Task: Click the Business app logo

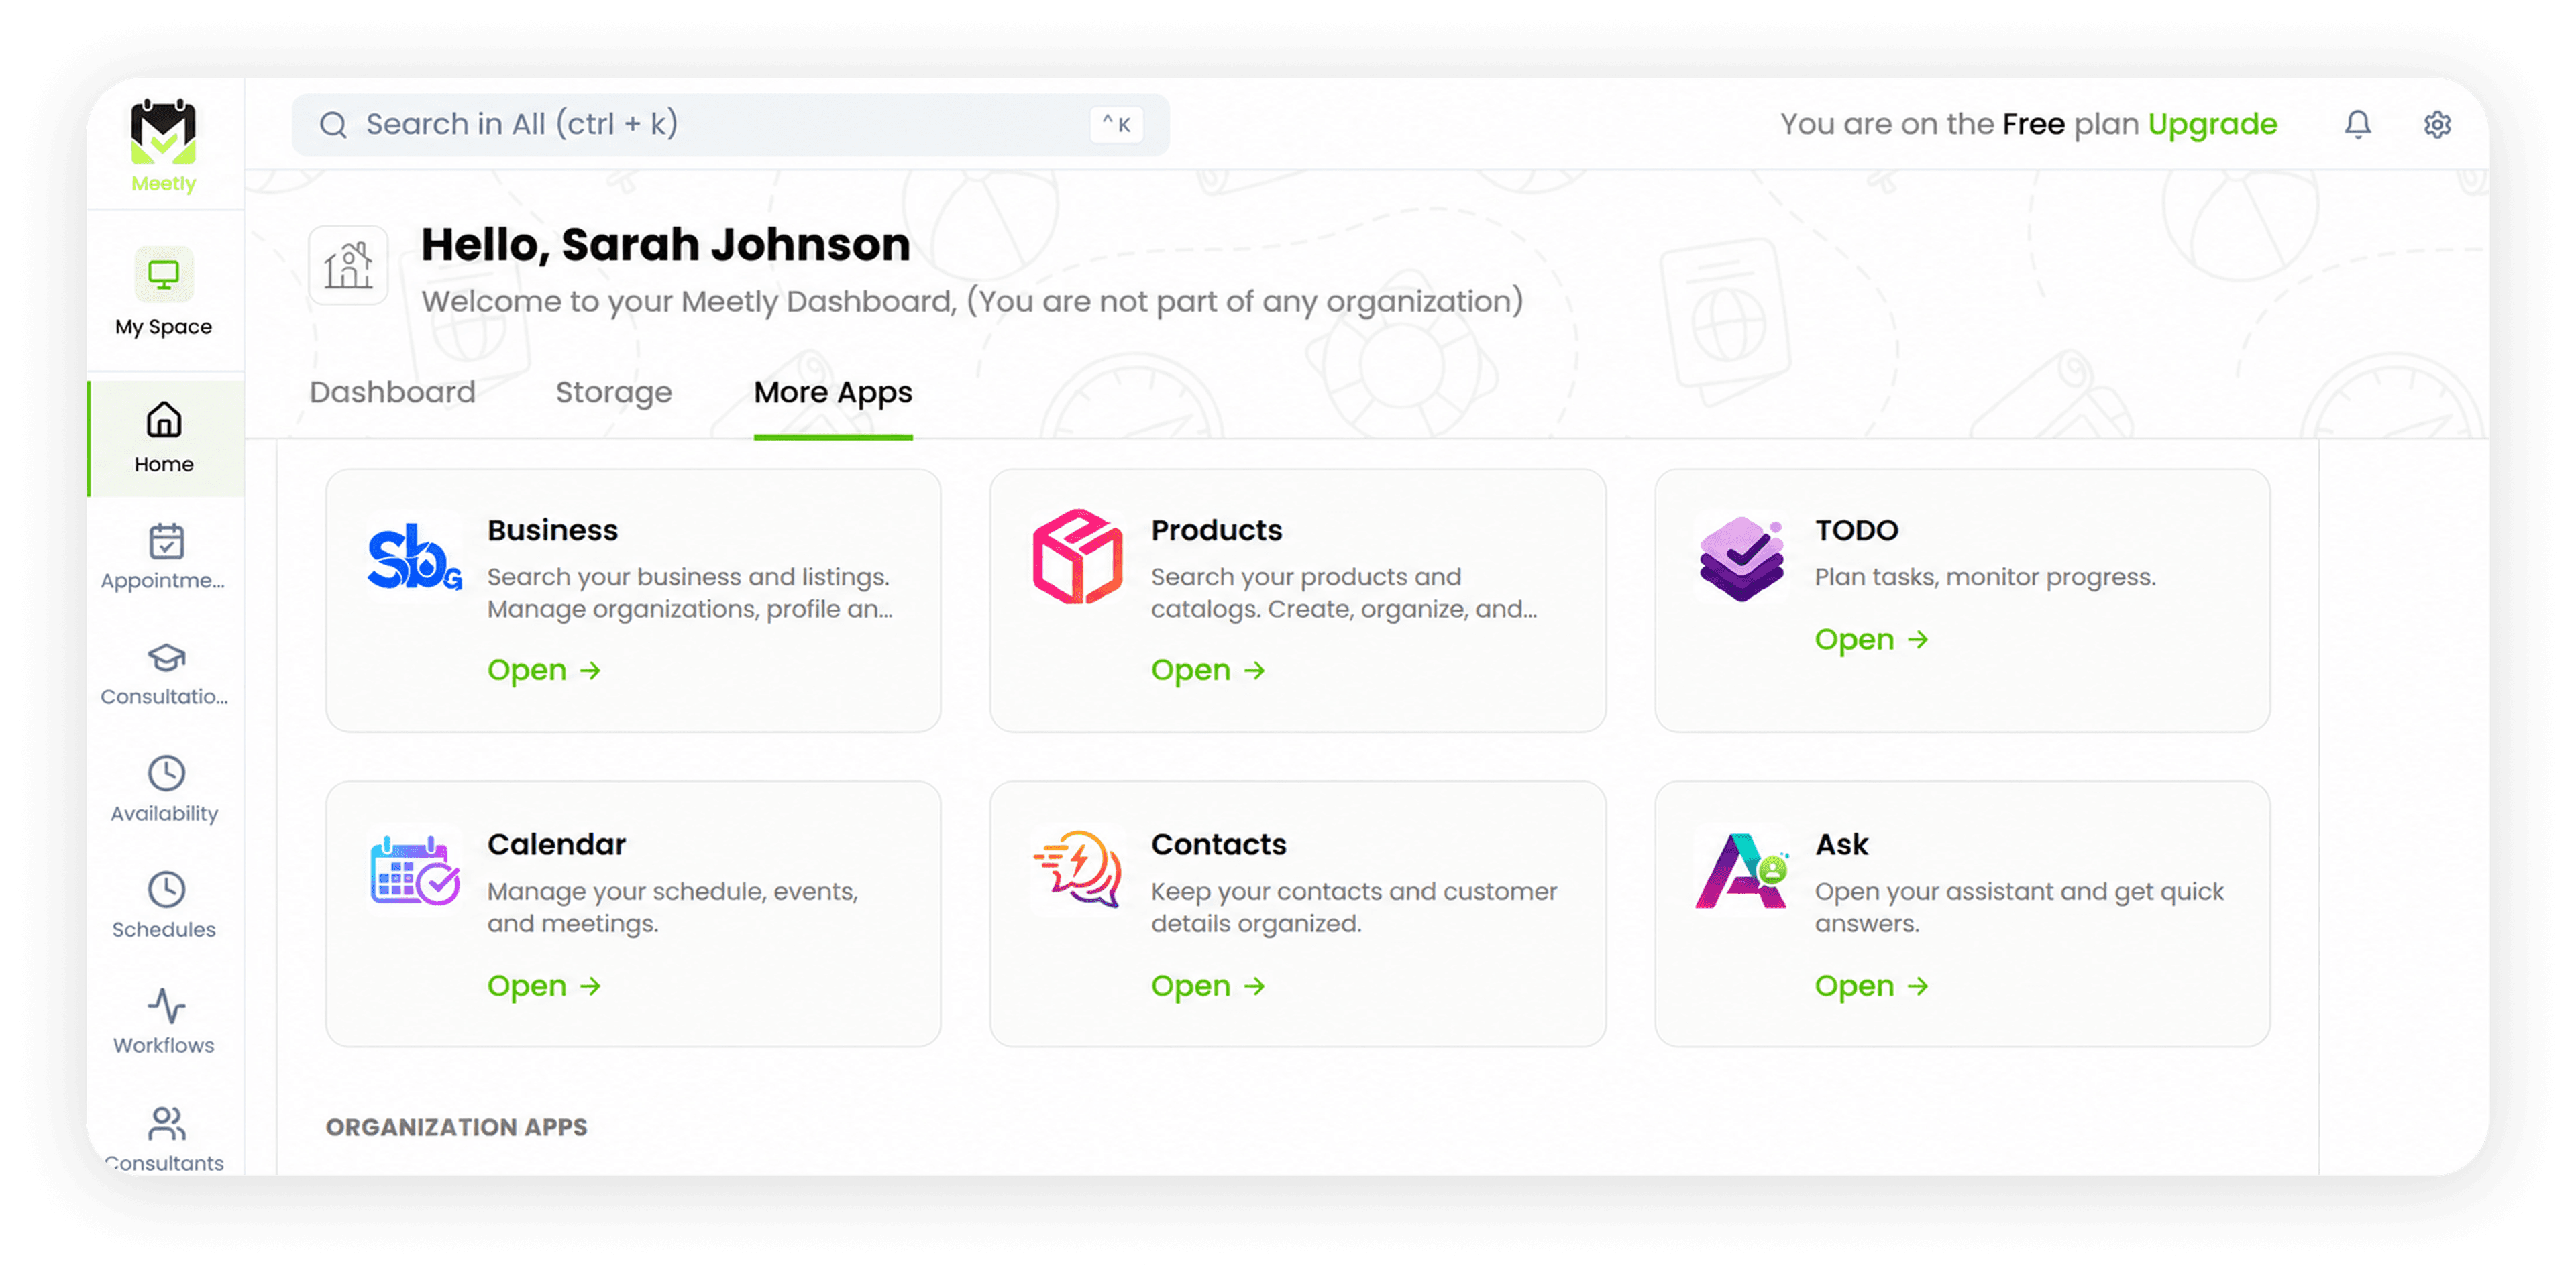Action: tap(414, 558)
